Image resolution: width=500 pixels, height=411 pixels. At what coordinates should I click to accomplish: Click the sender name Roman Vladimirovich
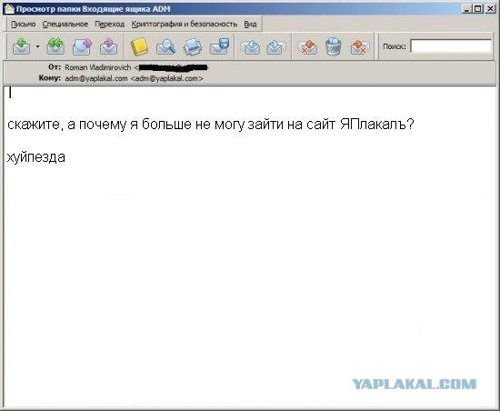tap(98, 67)
